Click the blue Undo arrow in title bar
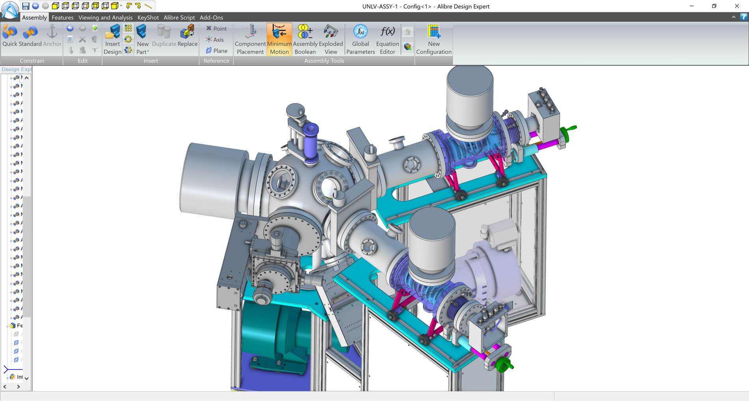Viewport: 749px width, 401px height. coord(35,6)
